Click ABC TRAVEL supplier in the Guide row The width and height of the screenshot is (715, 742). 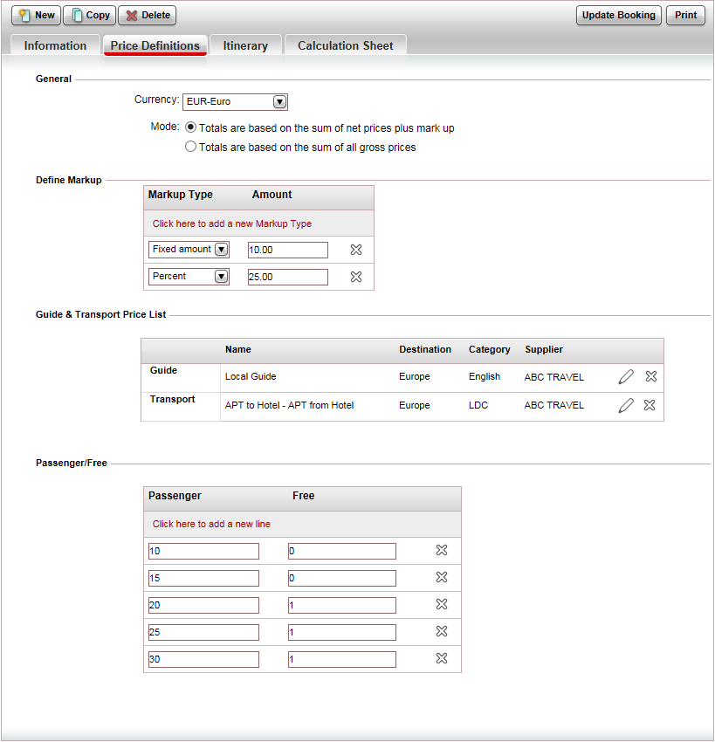pyautogui.click(x=554, y=377)
